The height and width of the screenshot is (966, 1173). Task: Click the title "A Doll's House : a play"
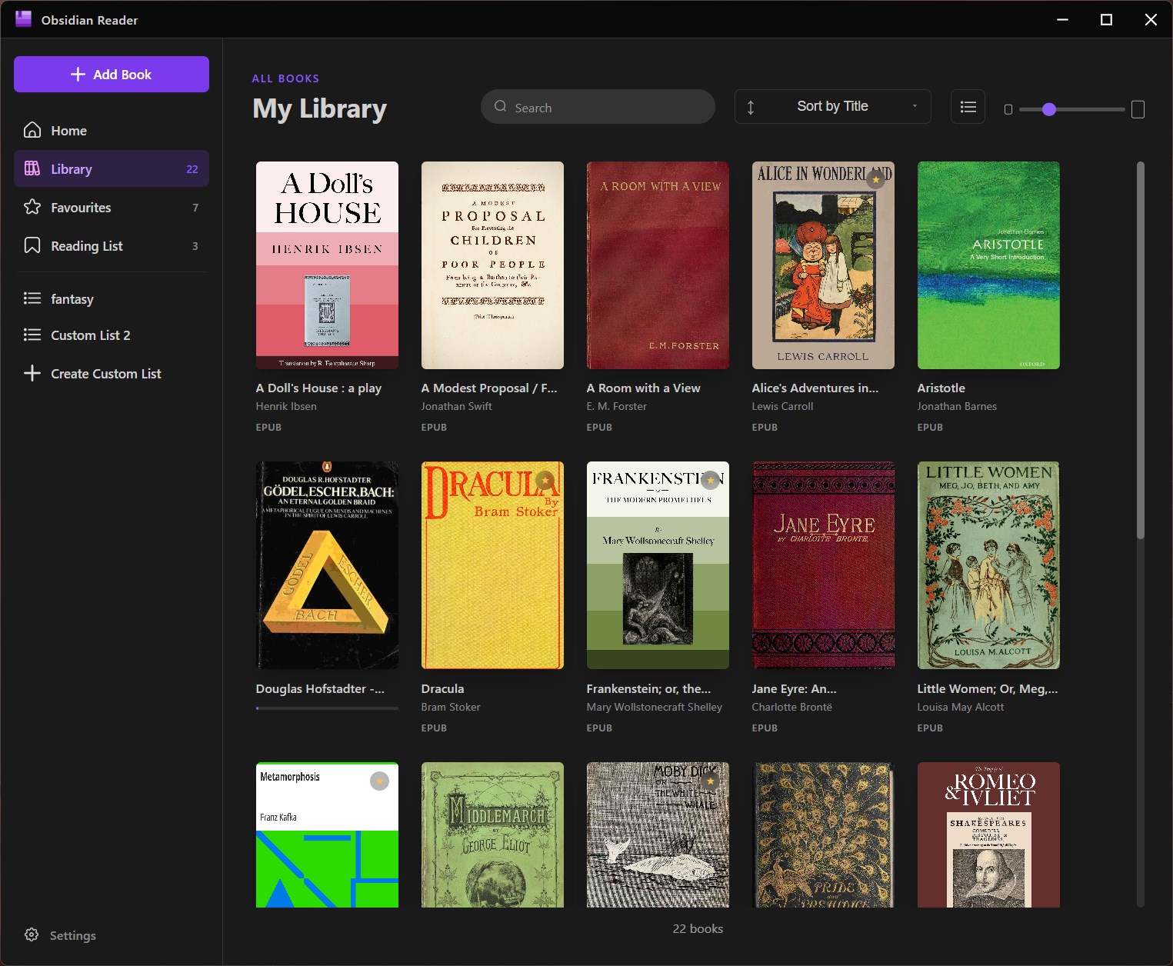pos(318,388)
